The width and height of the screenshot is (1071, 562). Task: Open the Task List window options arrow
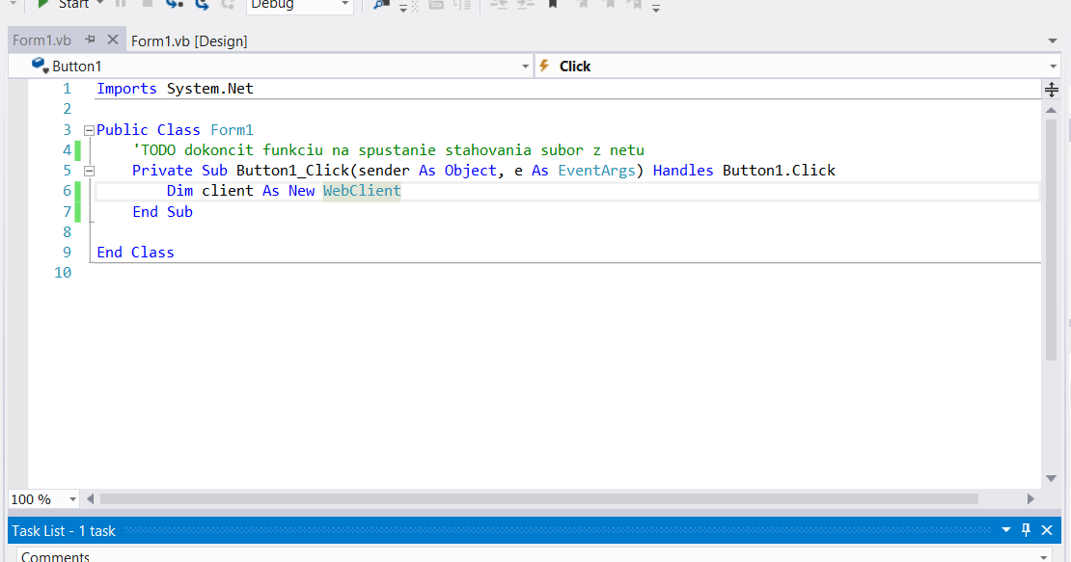point(1006,530)
